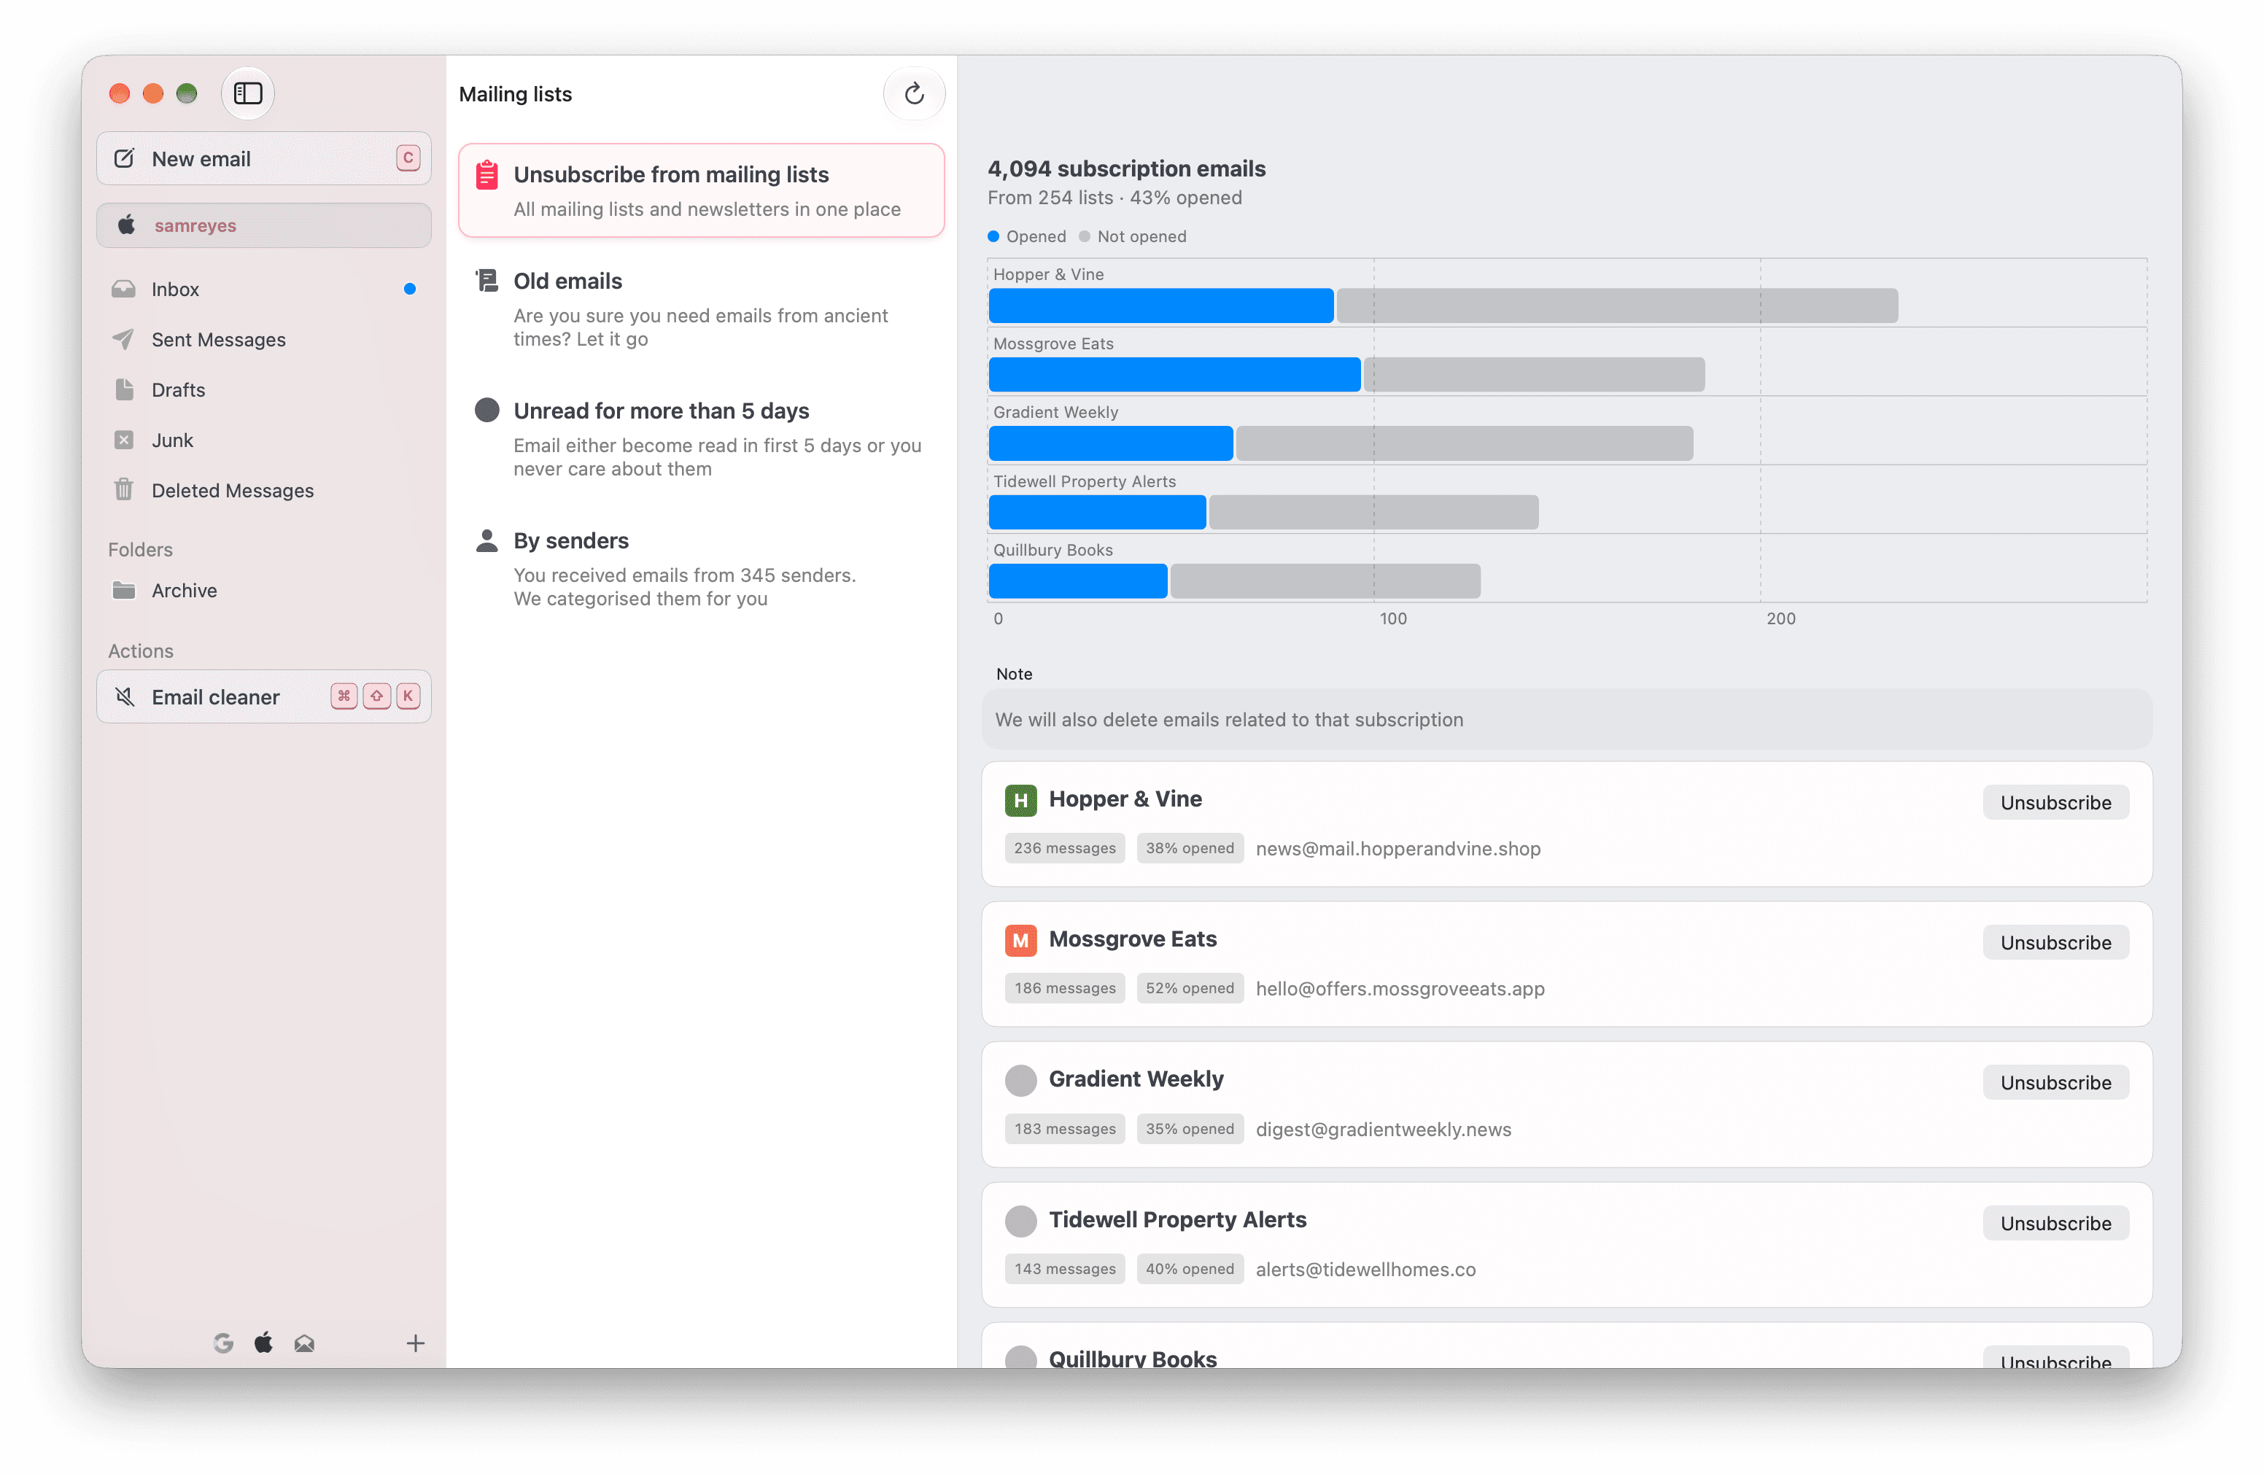The image size is (2264, 1476).
Task: Unsubscribe from Gradient Weekly
Action: (2055, 1082)
